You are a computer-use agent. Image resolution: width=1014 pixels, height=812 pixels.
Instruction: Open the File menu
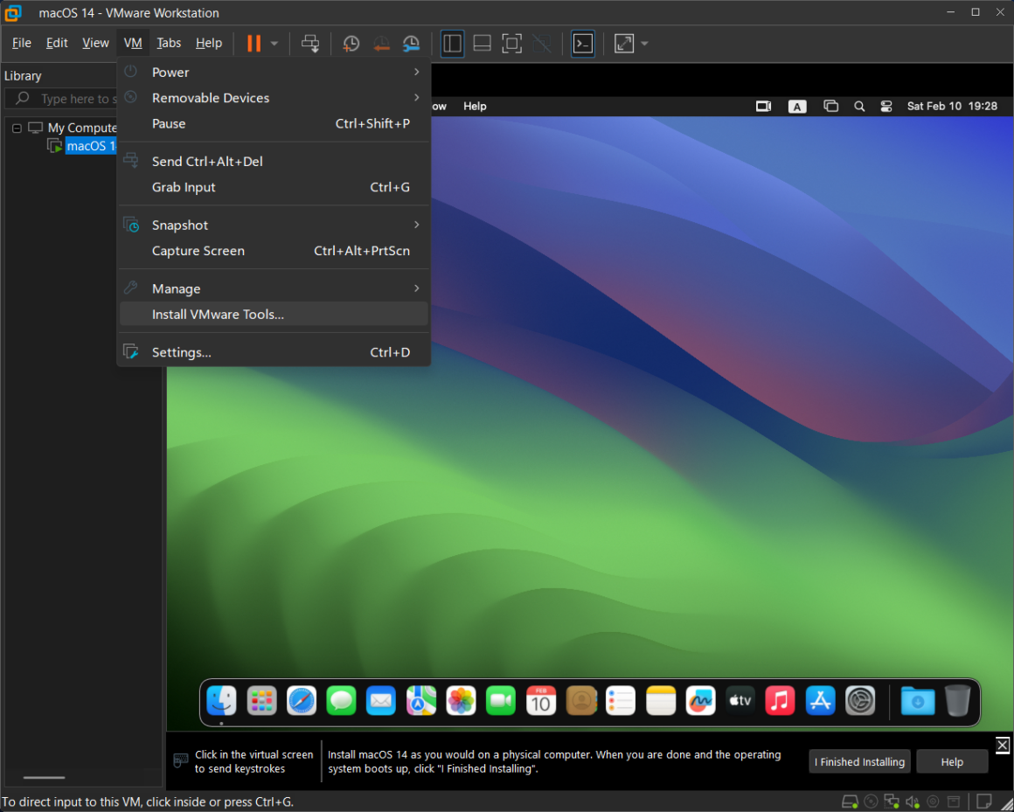click(x=21, y=43)
